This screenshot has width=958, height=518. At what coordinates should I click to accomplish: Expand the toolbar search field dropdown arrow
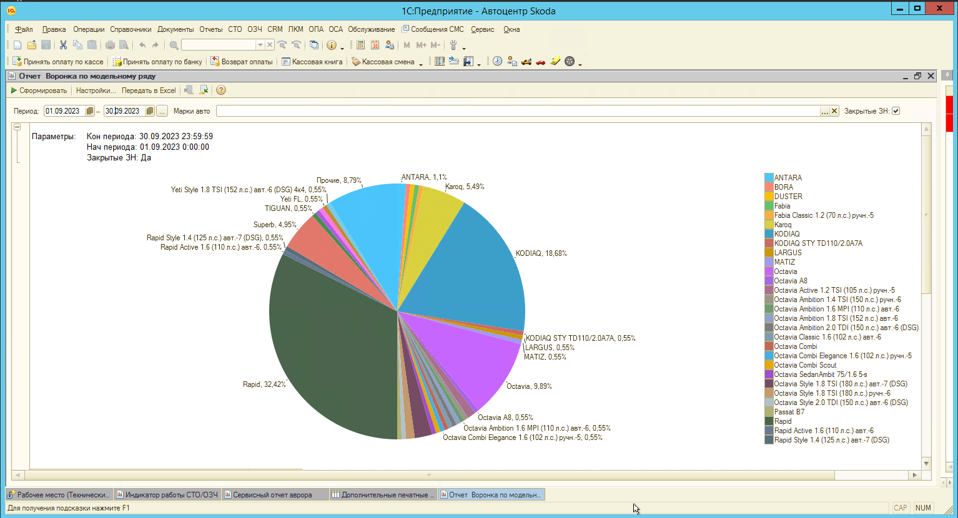click(260, 45)
